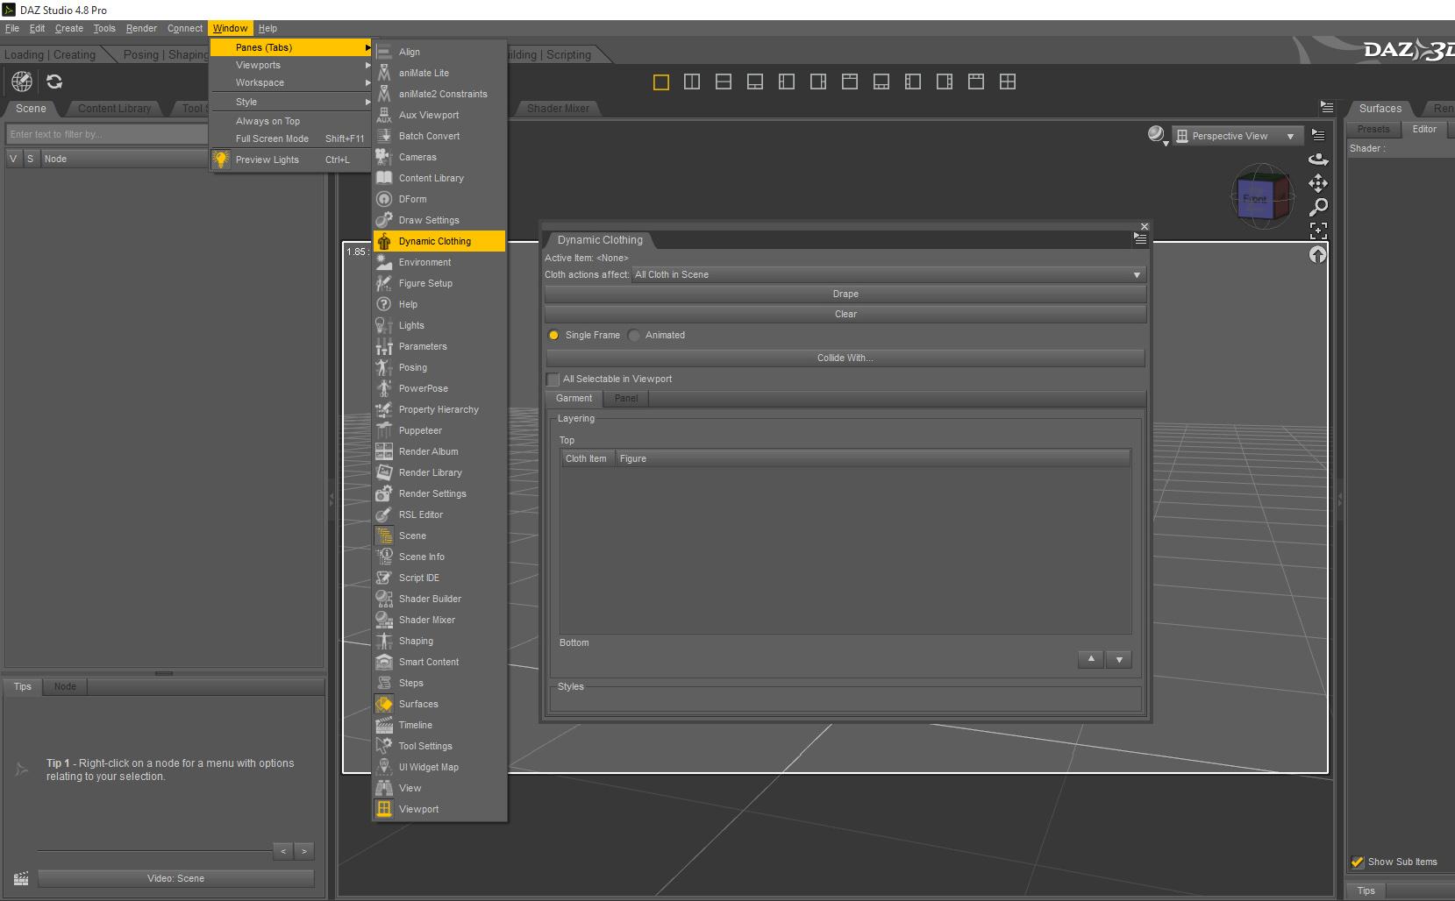Open Perspective View camera dropdown

[x=1237, y=136]
